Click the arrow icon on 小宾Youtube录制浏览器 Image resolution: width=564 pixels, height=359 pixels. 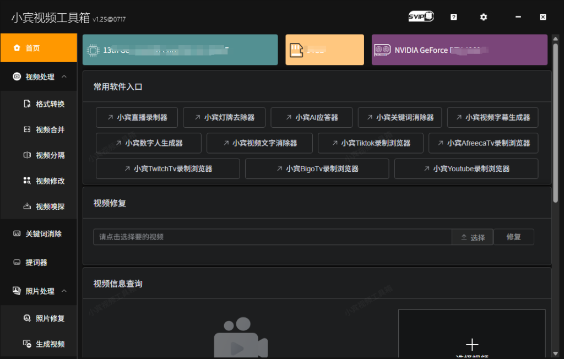click(427, 168)
